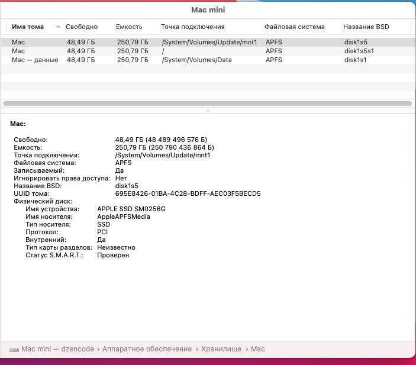Click the AppleAPFSMedia value

[x=124, y=217]
